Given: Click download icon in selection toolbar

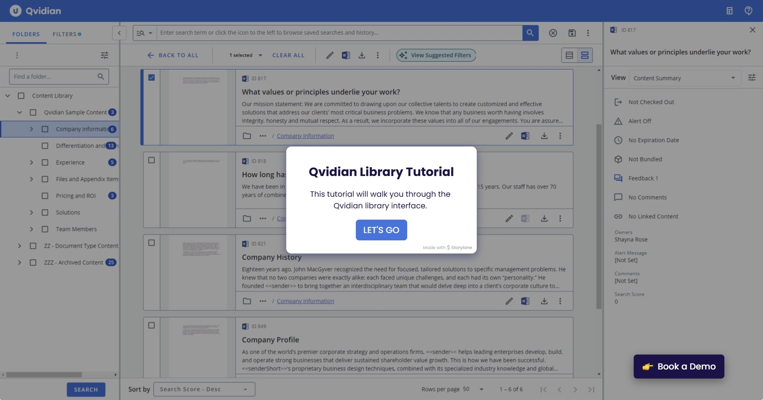Looking at the screenshot, I should click(x=362, y=55).
